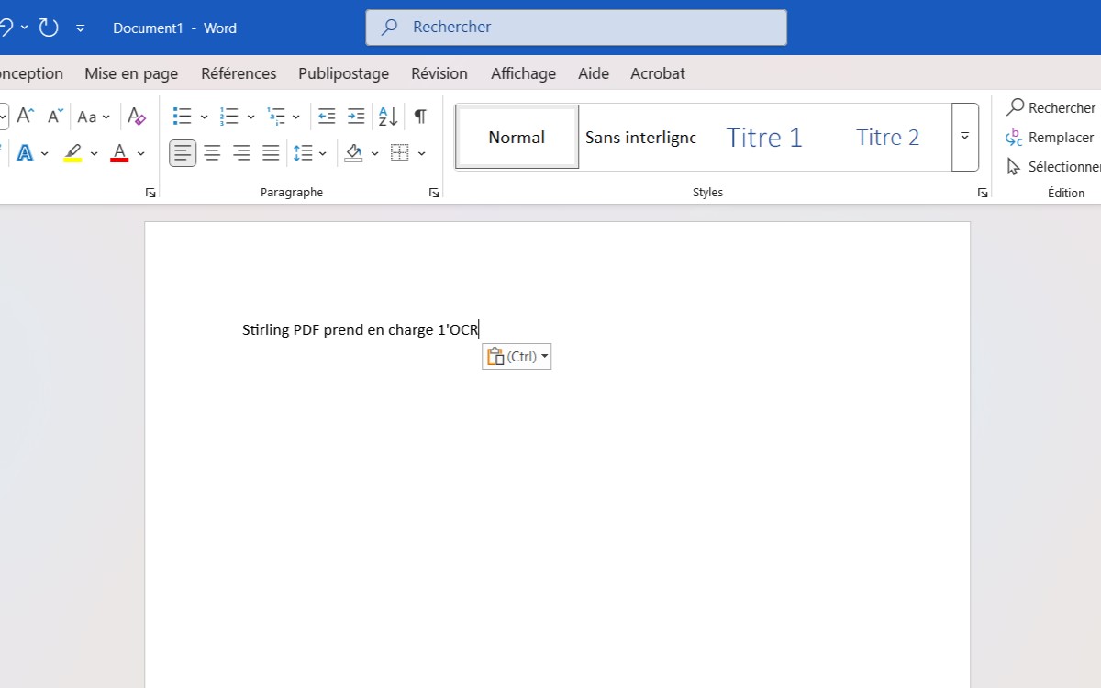Justify the text
Image resolution: width=1101 pixels, height=688 pixels.
click(x=271, y=153)
